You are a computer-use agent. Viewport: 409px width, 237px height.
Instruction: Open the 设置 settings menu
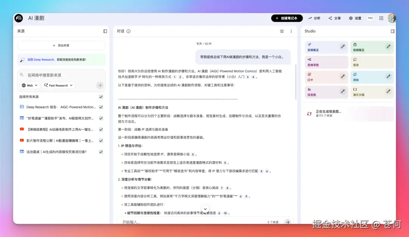point(354,18)
